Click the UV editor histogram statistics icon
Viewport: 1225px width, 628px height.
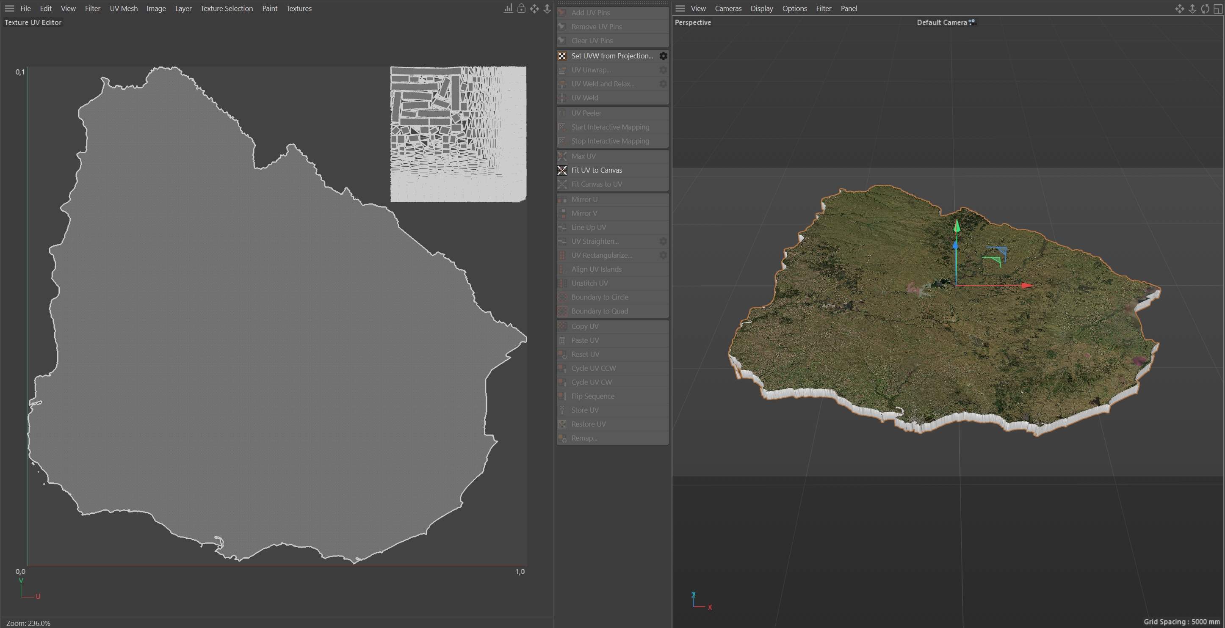tap(509, 8)
